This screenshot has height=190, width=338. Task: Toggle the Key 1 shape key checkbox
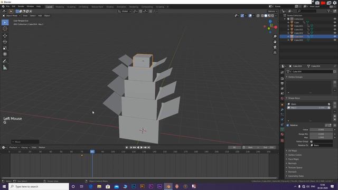click(x=329, y=108)
